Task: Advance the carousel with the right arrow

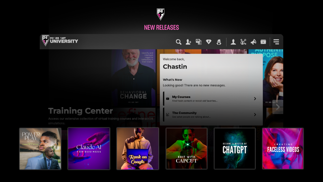Action: click(278, 107)
